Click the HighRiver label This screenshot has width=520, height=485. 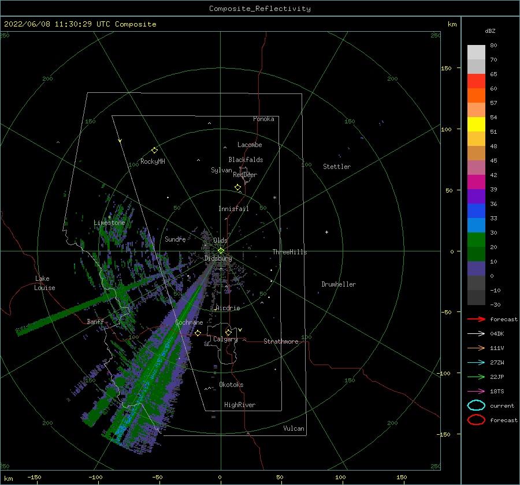pyautogui.click(x=240, y=405)
